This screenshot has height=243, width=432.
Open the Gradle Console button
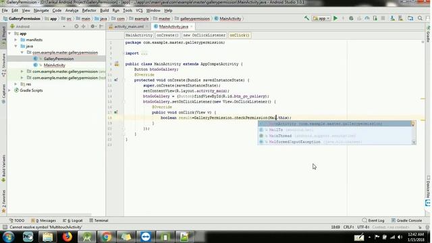click(406, 221)
